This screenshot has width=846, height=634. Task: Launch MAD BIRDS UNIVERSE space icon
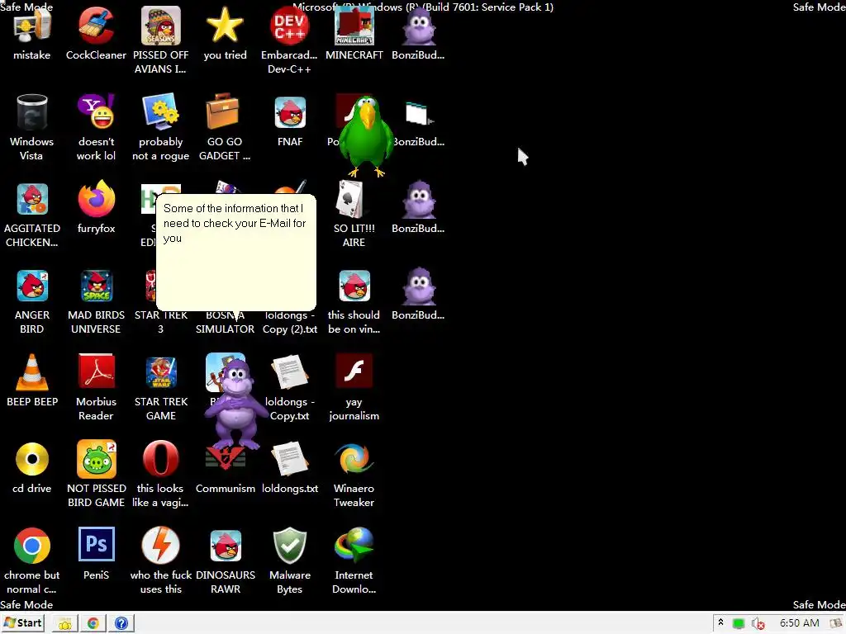pos(96,286)
